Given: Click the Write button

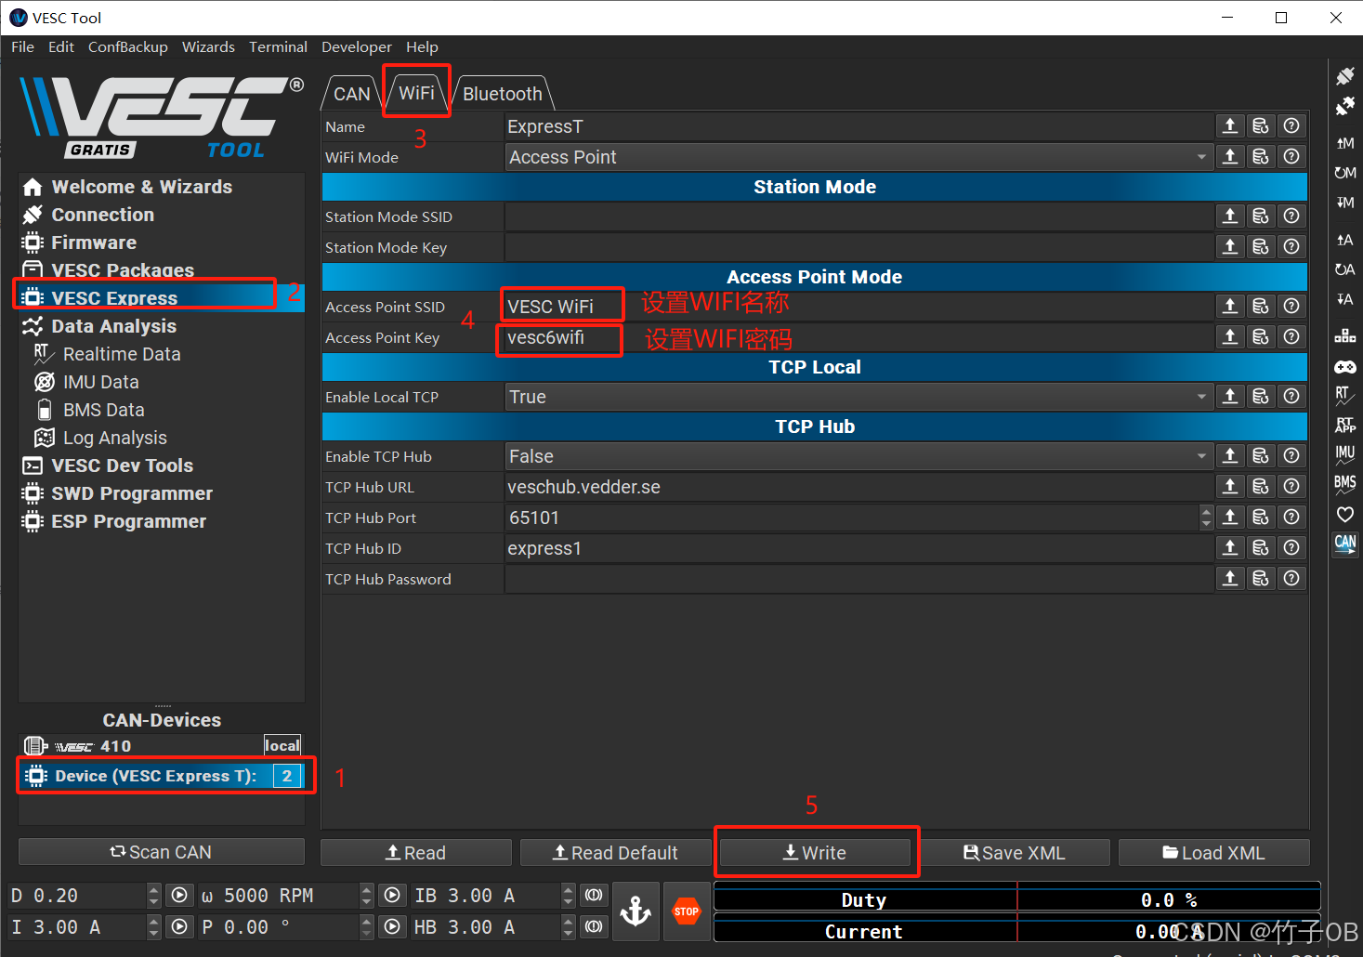Looking at the screenshot, I should [x=816, y=852].
